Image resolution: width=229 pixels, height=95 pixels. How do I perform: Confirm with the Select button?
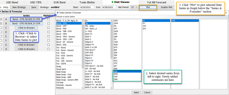(x=136, y=92)
